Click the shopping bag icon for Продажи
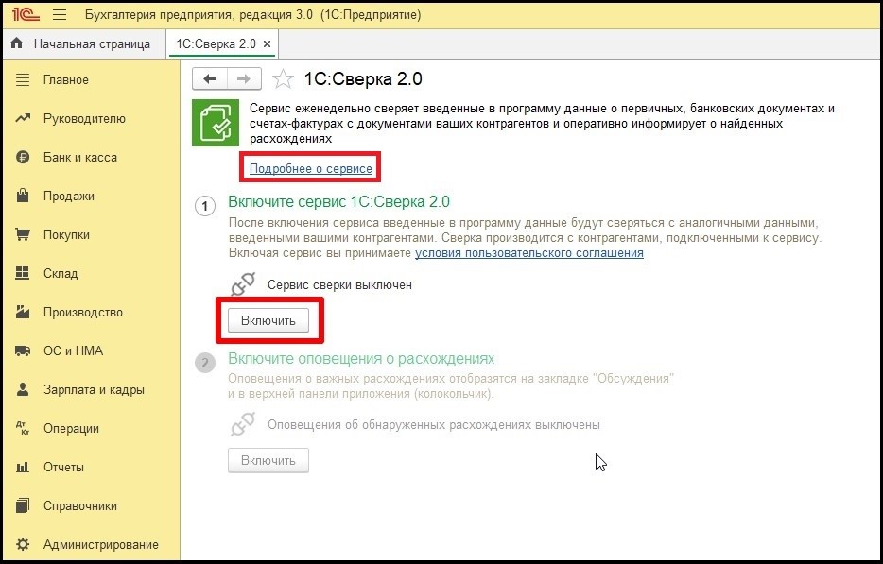Screen dimensions: 883x564 coord(23,196)
